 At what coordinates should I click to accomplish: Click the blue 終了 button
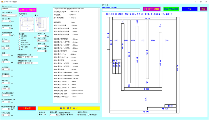189,9
